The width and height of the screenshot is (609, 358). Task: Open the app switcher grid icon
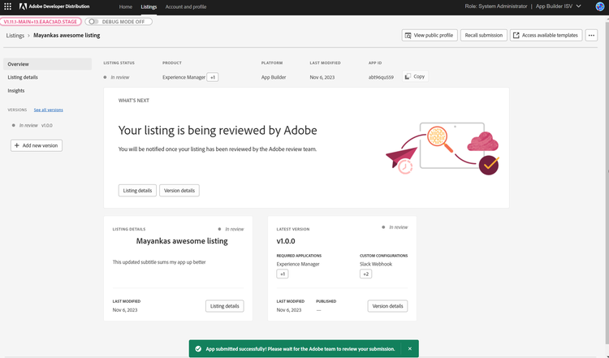click(7, 6)
